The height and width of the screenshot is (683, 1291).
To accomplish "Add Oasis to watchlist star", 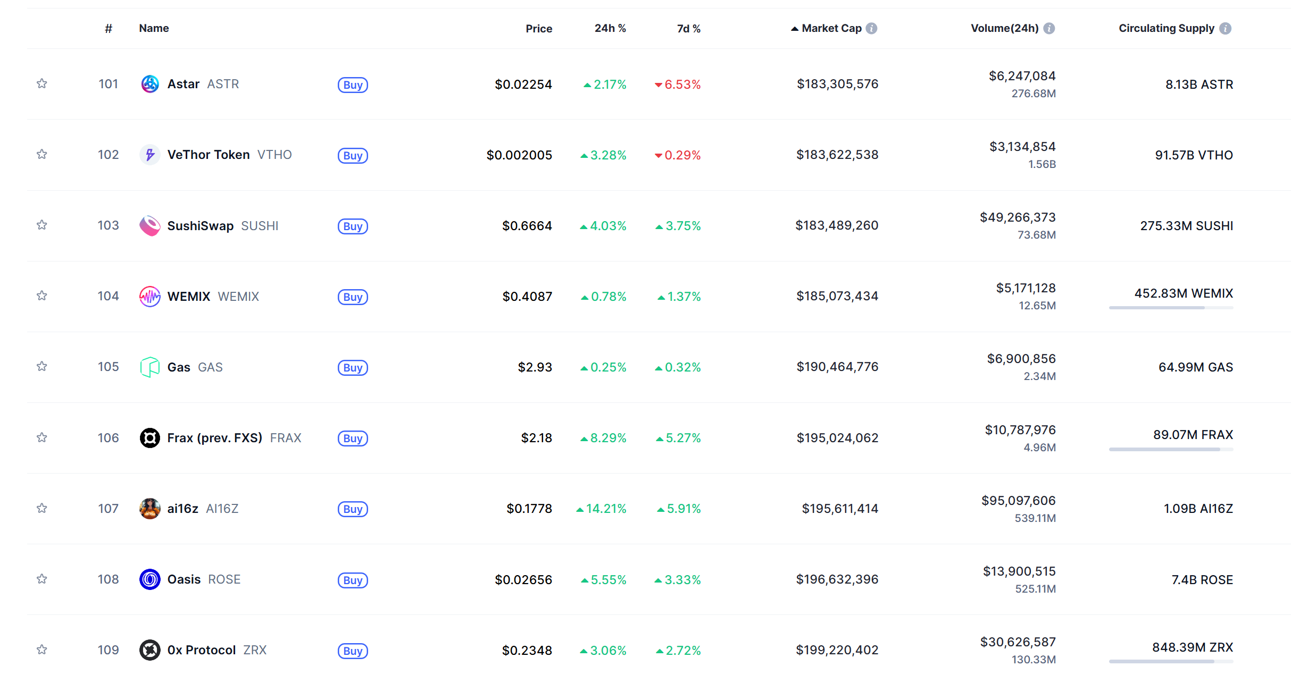I will pos(42,579).
